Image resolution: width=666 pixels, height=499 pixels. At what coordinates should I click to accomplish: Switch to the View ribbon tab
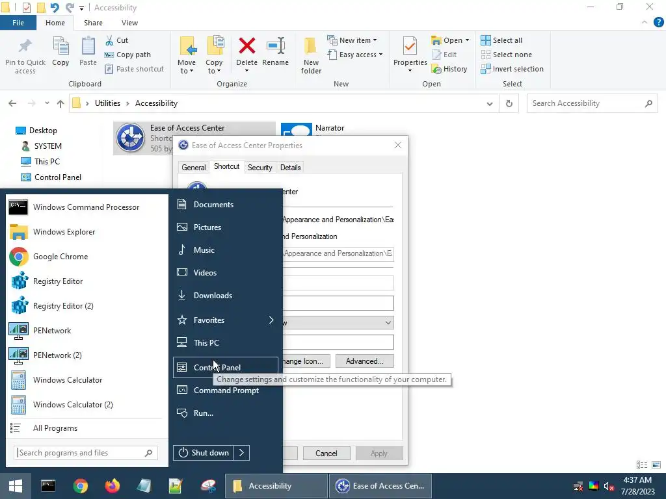[129, 23]
